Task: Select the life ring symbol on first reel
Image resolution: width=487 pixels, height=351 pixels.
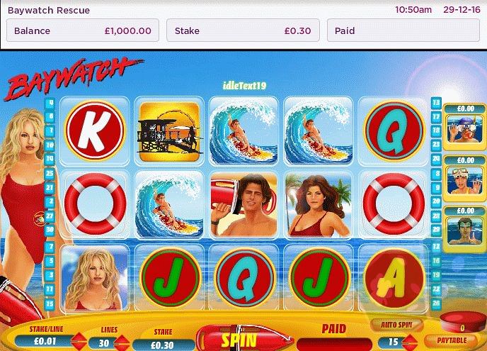Action: tap(95, 204)
